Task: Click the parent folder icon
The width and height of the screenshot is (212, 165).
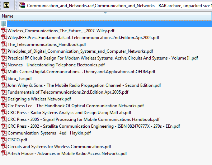Action: click(4, 24)
